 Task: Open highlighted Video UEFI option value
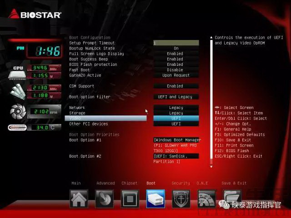pyautogui.click(x=176, y=118)
